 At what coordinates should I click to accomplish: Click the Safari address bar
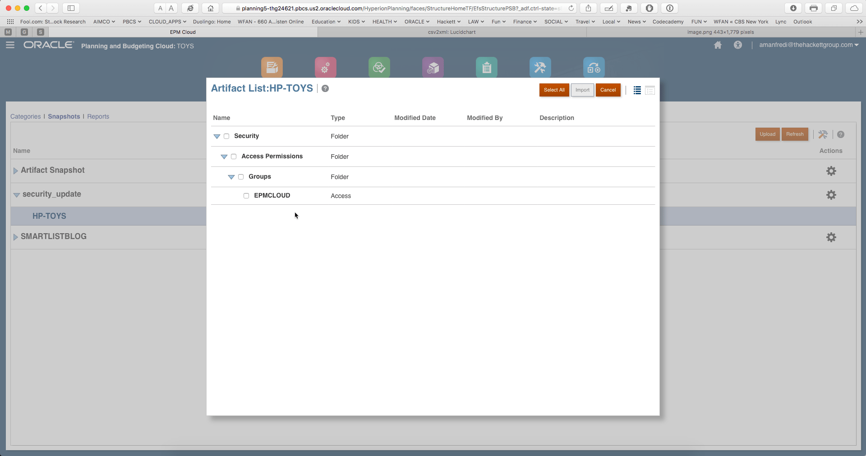pos(400,8)
